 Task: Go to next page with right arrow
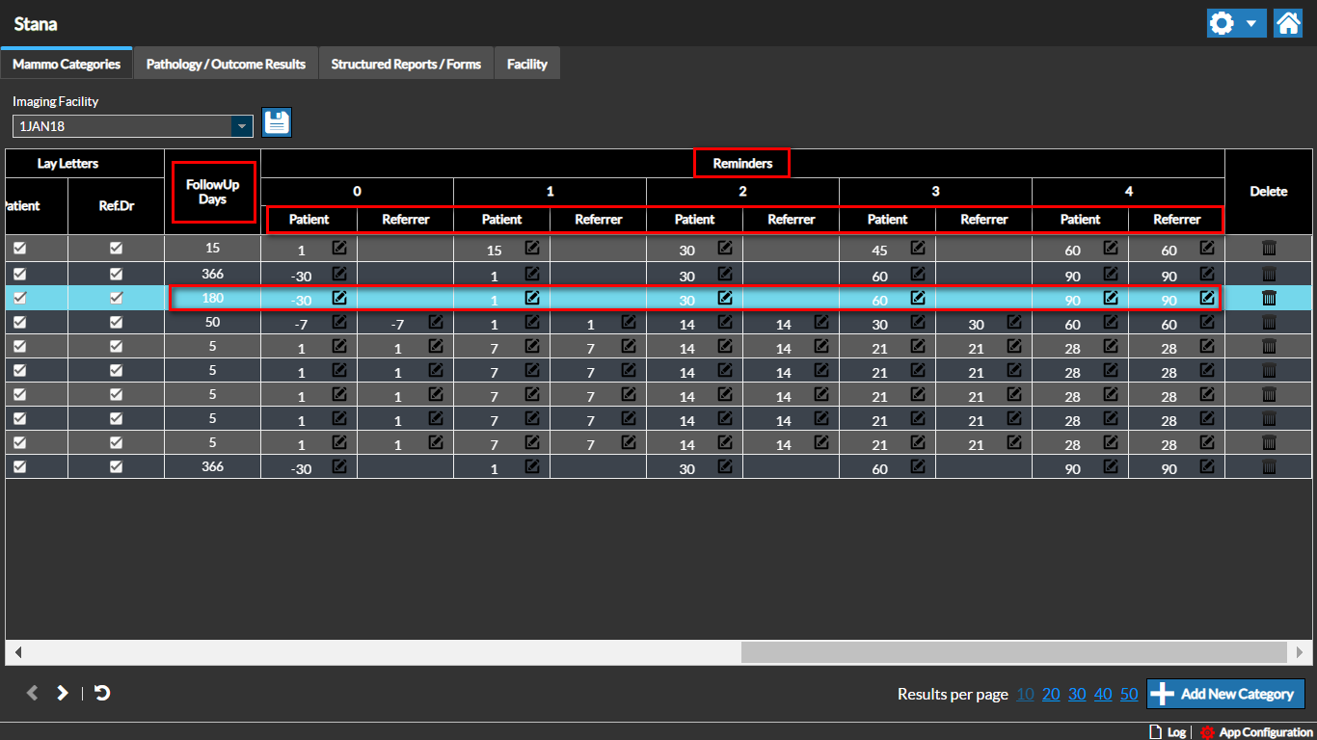point(63,693)
